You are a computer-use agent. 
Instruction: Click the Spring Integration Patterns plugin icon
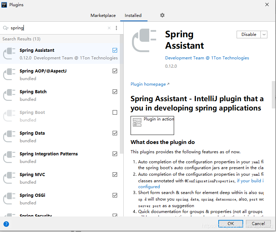coord(9,157)
